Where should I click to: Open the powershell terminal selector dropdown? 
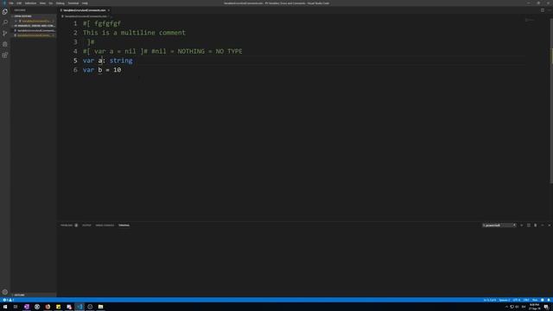499,225
